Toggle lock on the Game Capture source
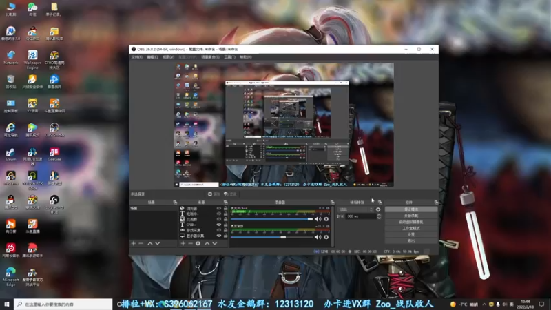The image size is (551, 310). click(226, 230)
